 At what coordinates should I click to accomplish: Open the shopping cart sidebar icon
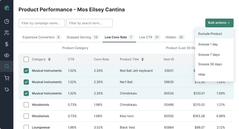coord(7,78)
